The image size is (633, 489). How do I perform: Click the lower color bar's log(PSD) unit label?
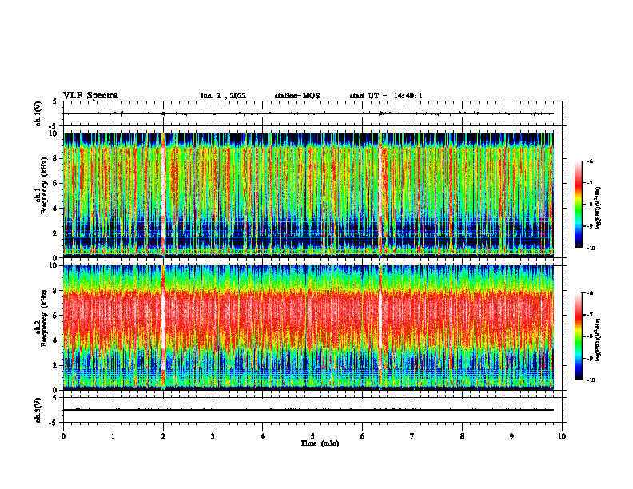point(599,340)
